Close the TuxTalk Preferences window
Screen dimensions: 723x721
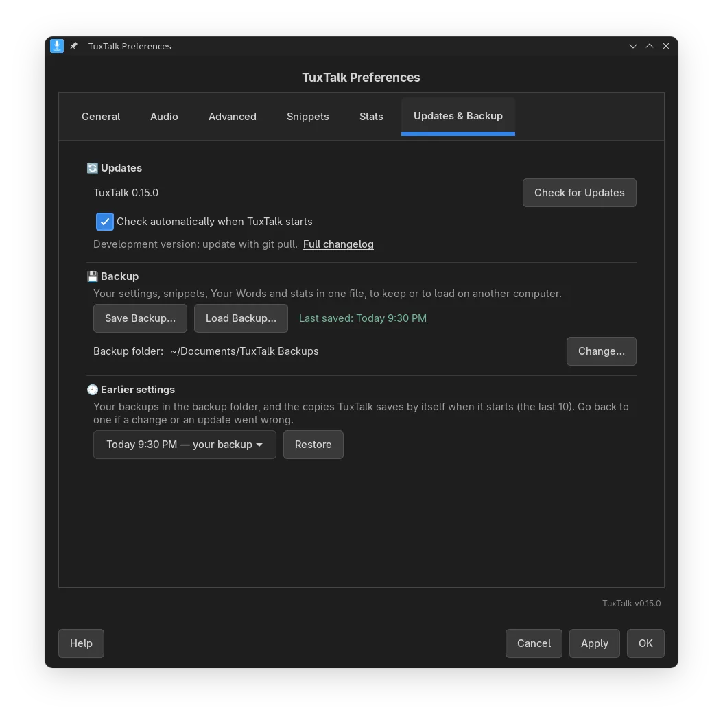pos(666,46)
